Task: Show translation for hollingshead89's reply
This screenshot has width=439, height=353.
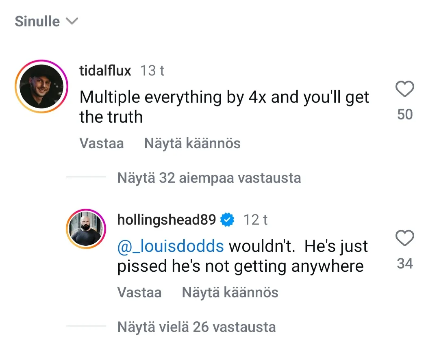Action: (230, 292)
